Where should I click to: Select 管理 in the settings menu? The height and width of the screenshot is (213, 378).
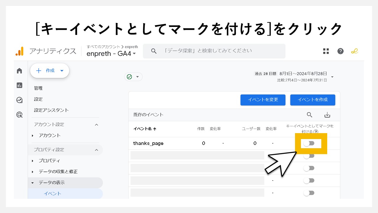pos(38,88)
